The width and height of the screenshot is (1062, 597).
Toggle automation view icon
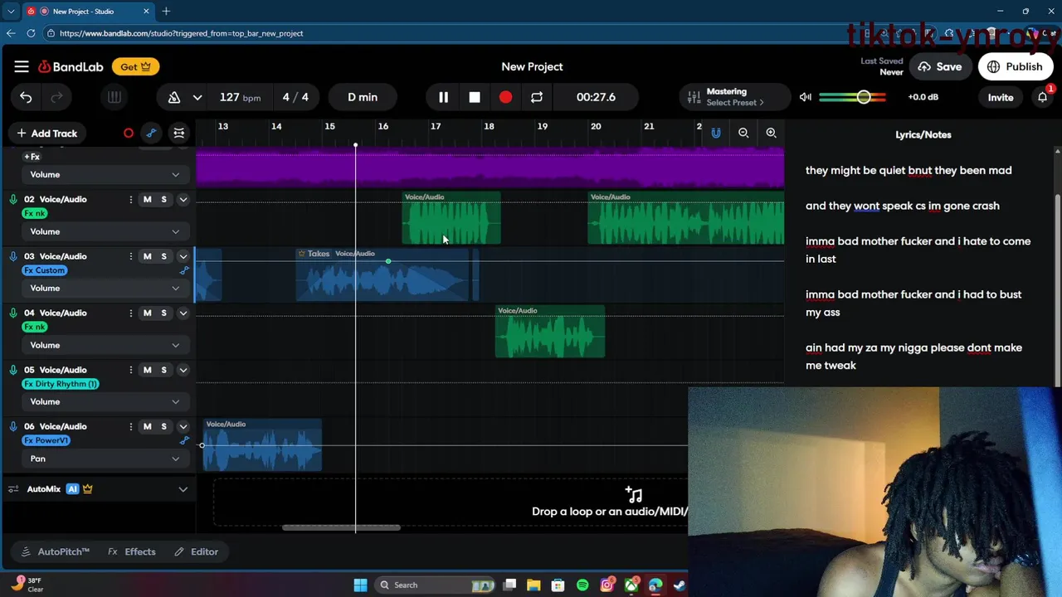(x=151, y=133)
